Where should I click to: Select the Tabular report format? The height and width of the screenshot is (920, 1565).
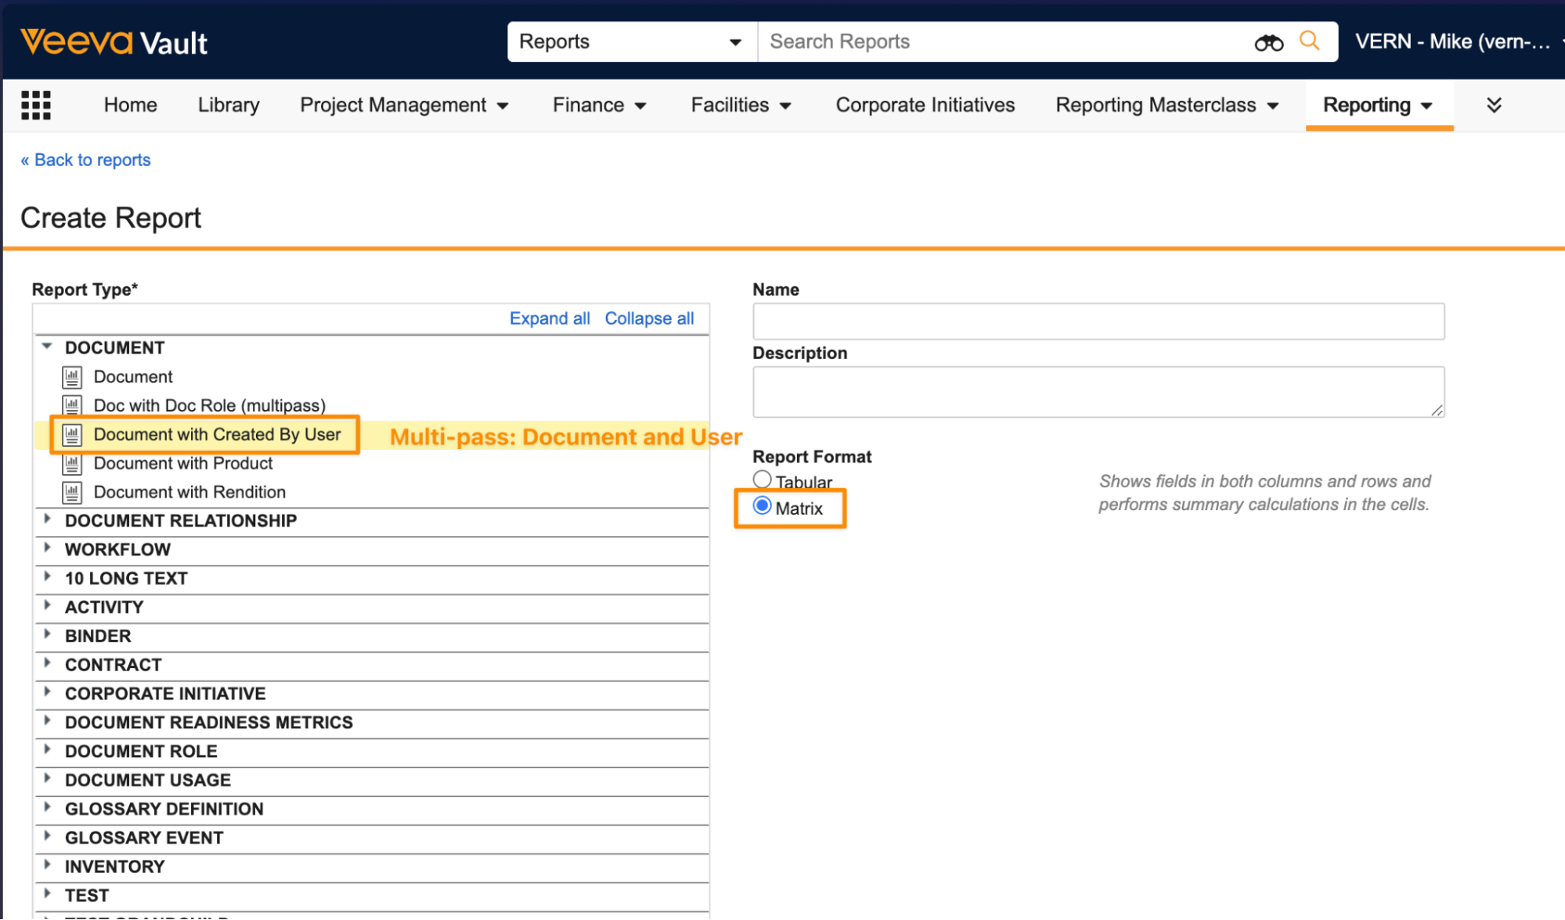tap(762, 479)
